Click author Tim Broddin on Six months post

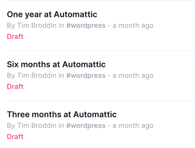pyautogui.click(x=37, y=76)
